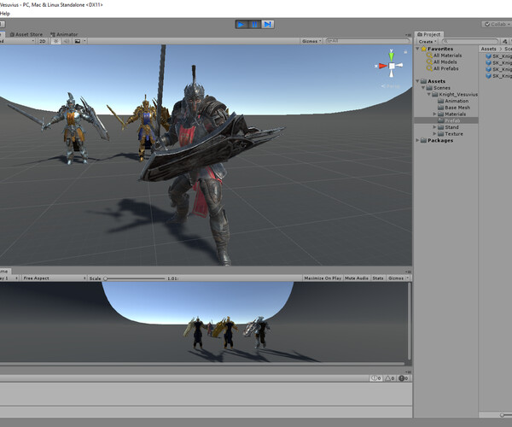The width and height of the screenshot is (512, 427).
Task: Click the Packages folder icon
Action: pos(423,140)
